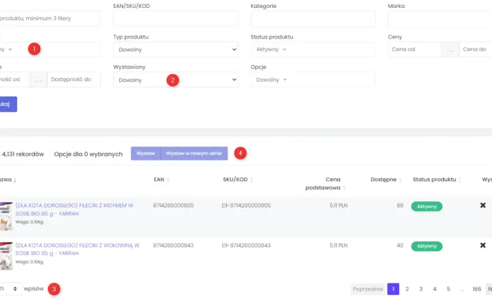This screenshot has width=492, height=302.
Task: Go to page 4
Action: [x=434, y=289]
